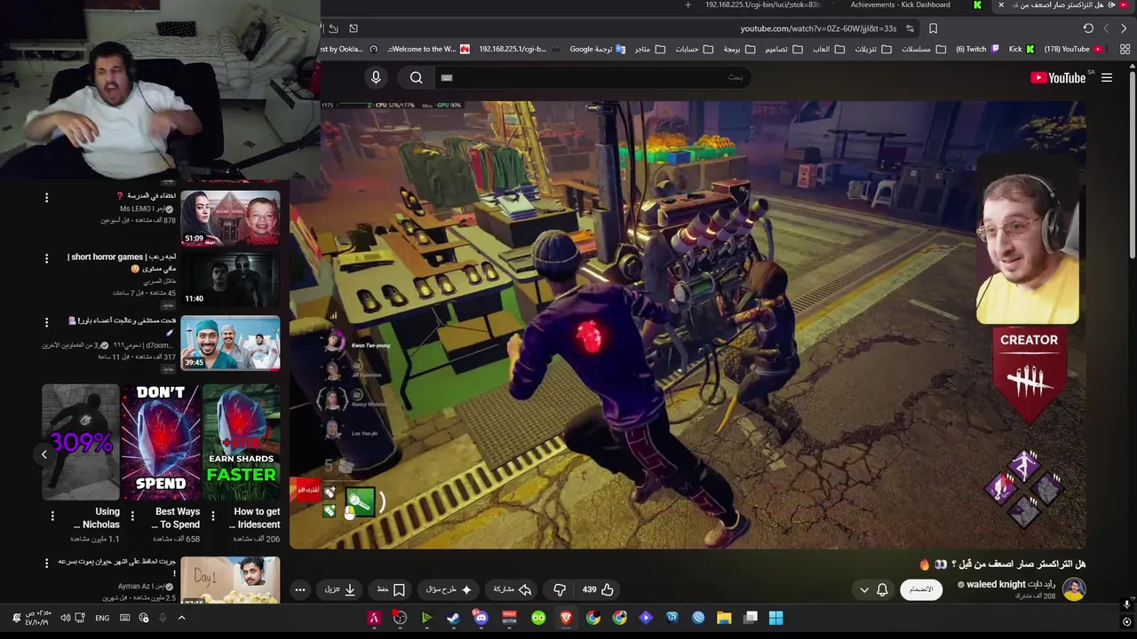Viewport: 1137px width, 639px height.
Task: Open Discord from the taskbar
Action: (481, 618)
